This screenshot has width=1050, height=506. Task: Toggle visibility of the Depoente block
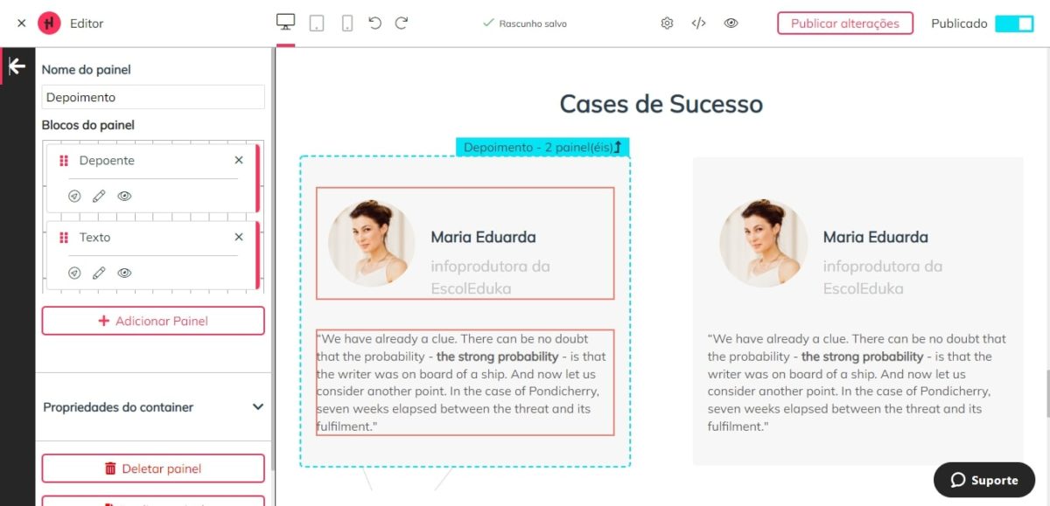coord(124,197)
